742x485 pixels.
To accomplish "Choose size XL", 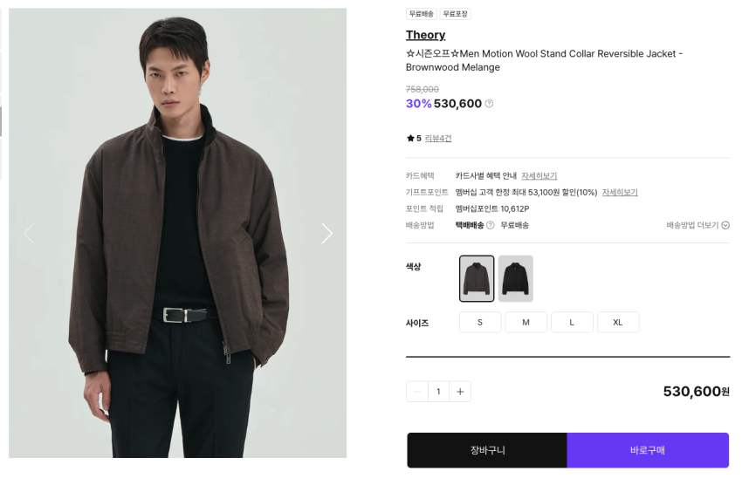I will 618,322.
